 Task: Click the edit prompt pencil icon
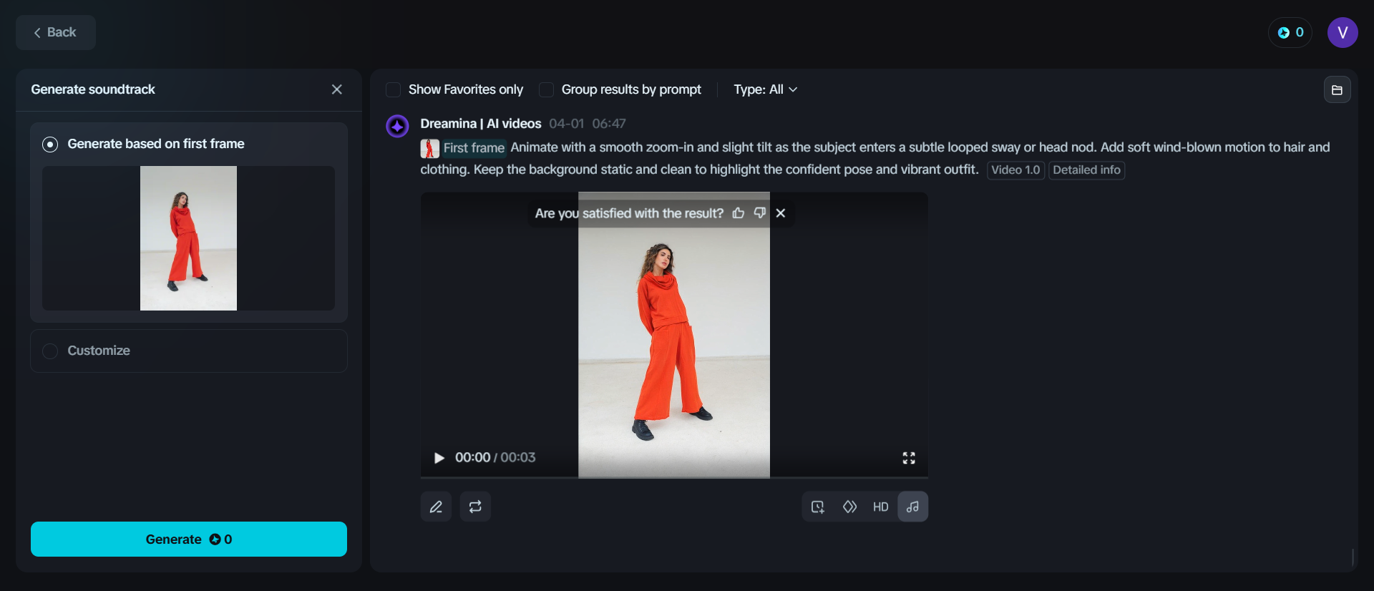(x=436, y=507)
